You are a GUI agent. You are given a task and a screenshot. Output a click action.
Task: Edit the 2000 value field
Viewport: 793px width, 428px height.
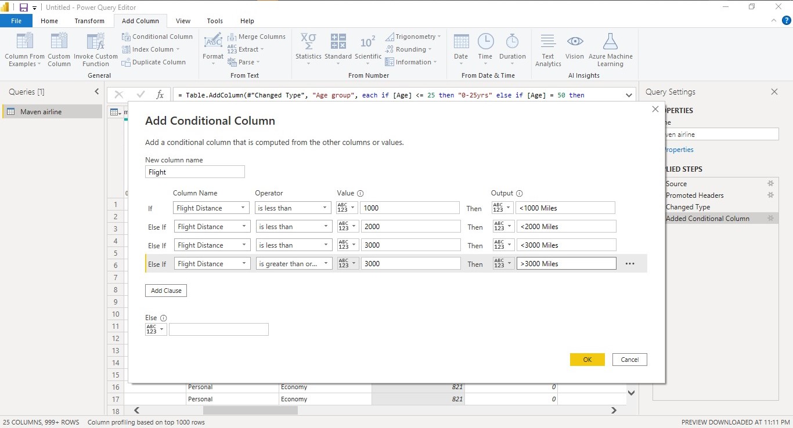tap(410, 227)
